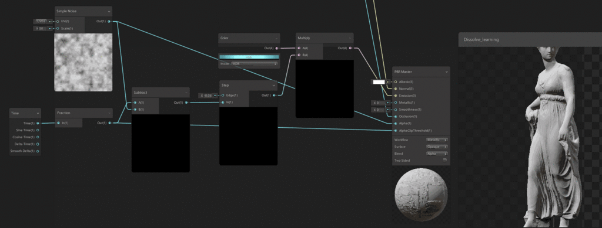Click the PBR Master Normal(3) port
602x228 pixels.
tap(396, 89)
